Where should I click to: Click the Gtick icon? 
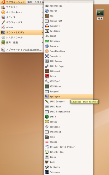(x=47, y=76)
